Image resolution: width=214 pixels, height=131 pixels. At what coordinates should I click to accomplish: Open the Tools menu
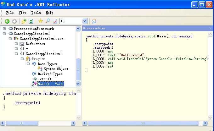click(x=36, y=13)
